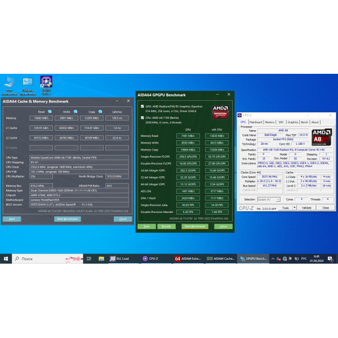Open the Панель управления desktop icon
The width and height of the screenshot is (338, 338).
pyautogui.click(x=28, y=86)
